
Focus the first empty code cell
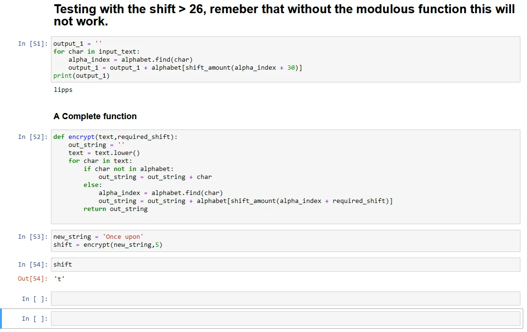285,299
